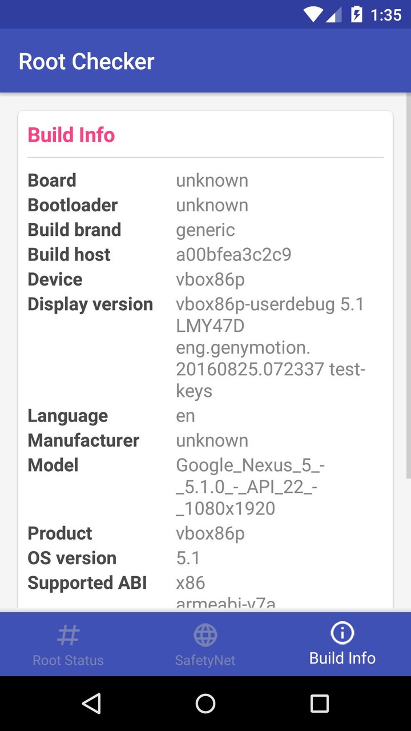This screenshot has height=731, width=411.
Task: Tap the Build Info card heading
Action: (71, 135)
